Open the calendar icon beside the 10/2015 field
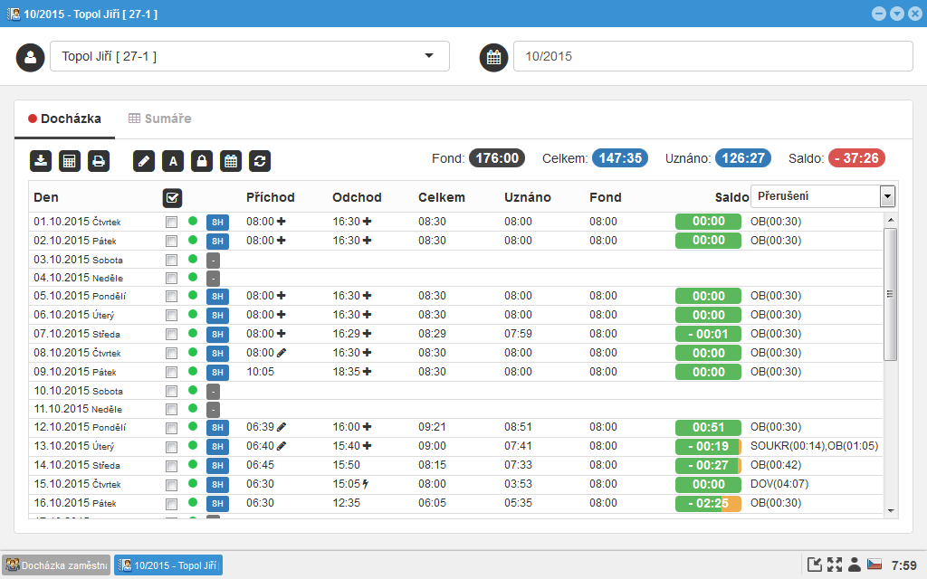927x579 pixels. [x=493, y=57]
